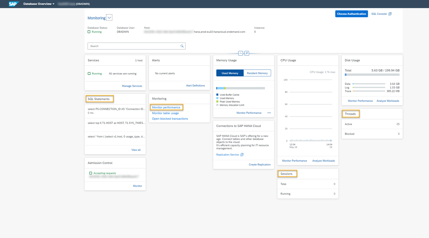
Task: Open Monitor link in Admission Control
Action: pyautogui.click(x=137, y=186)
